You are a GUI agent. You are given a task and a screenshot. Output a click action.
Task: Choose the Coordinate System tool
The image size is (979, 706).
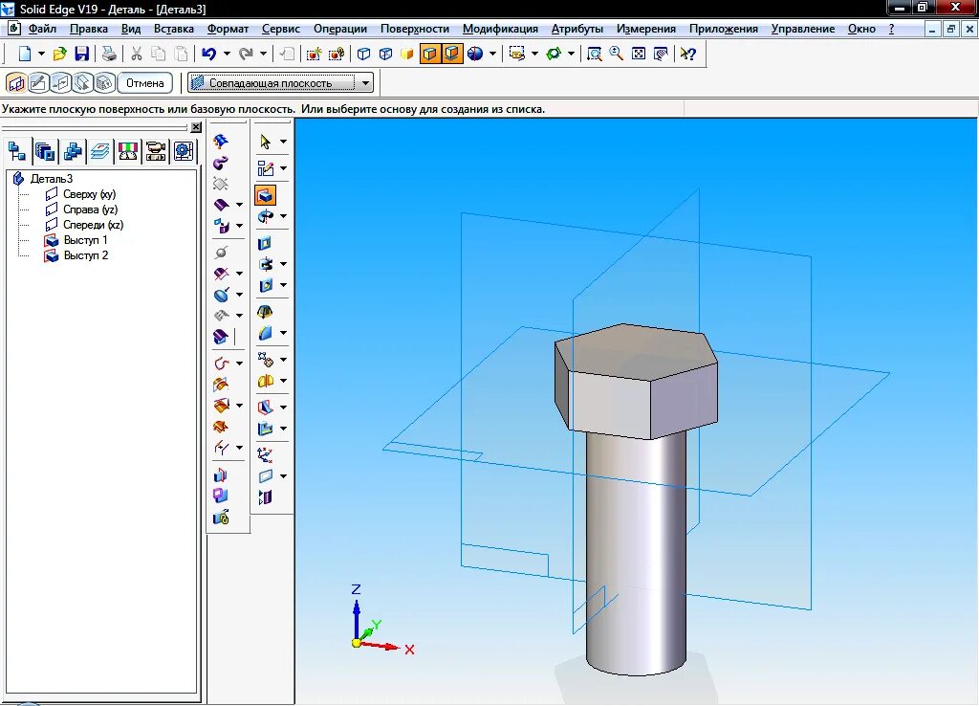265,454
